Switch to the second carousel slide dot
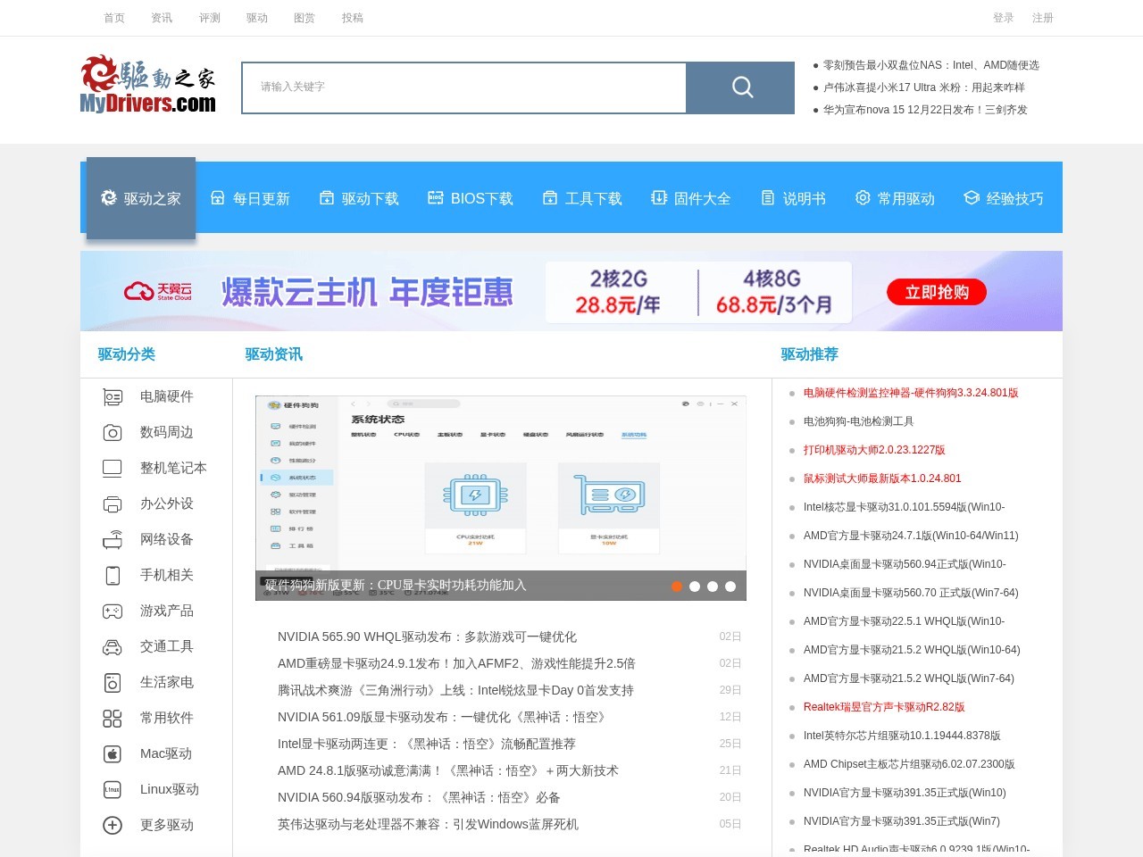Screen dimensions: 1143x857 point(695,587)
